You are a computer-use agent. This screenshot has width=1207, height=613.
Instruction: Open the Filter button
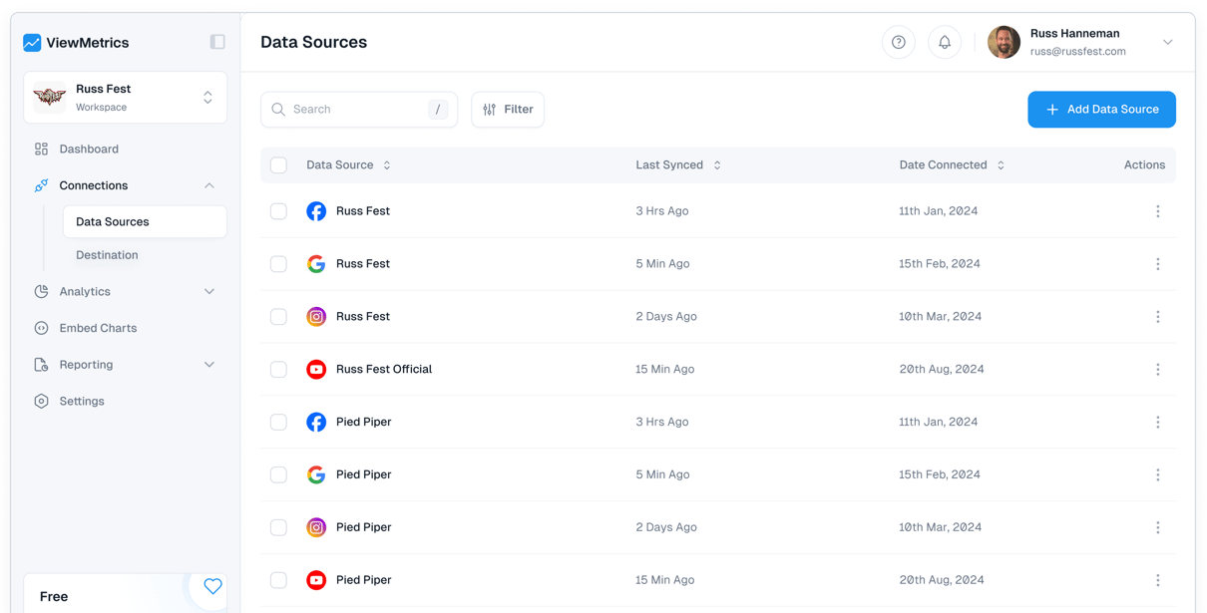pos(508,110)
